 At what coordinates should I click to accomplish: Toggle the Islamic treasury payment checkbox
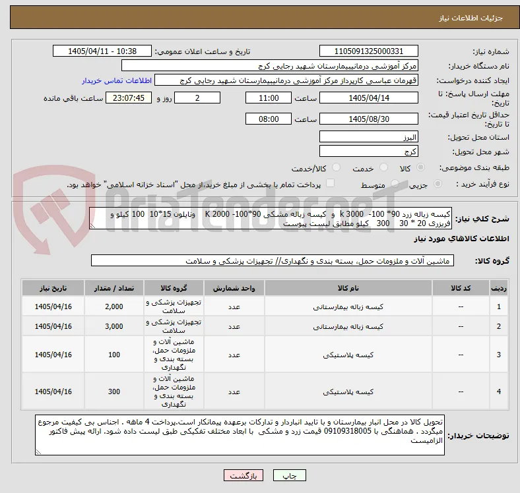point(331,183)
